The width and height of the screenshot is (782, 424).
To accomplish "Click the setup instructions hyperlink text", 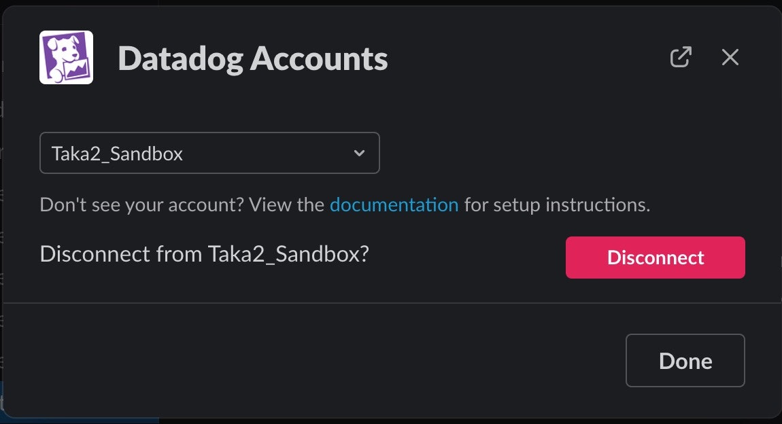I will coord(394,204).
